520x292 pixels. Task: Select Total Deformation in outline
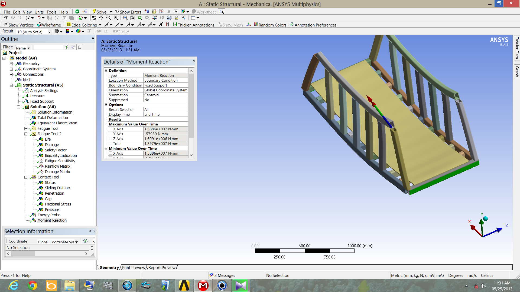pos(53,118)
